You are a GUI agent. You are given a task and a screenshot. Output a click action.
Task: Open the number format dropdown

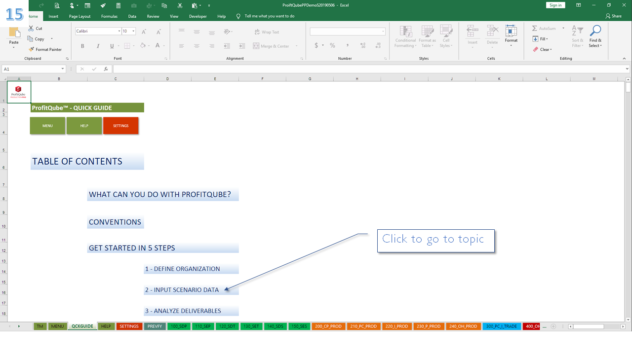click(383, 32)
